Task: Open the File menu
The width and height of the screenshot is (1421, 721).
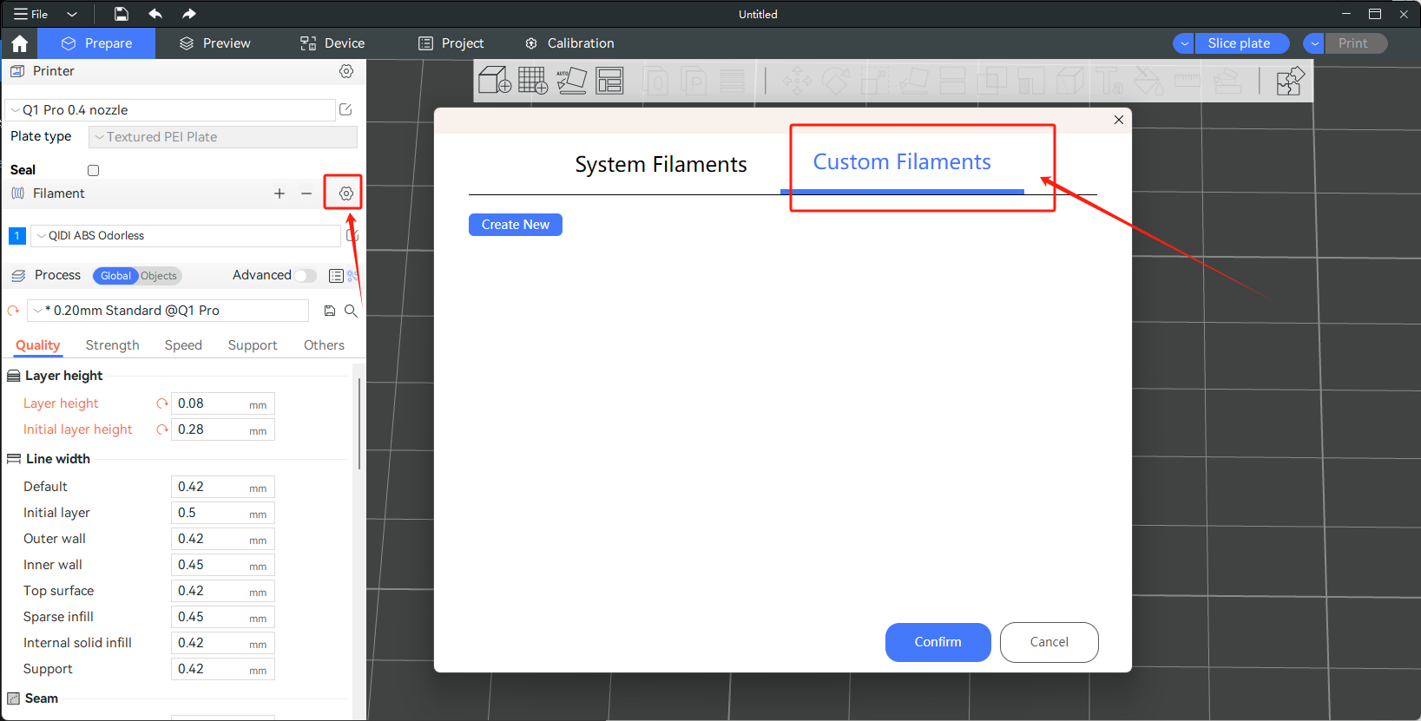Action: (x=31, y=14)
